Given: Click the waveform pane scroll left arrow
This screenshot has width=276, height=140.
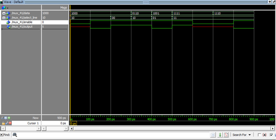Looking at the screenshot, I should [x=71, y=129].
